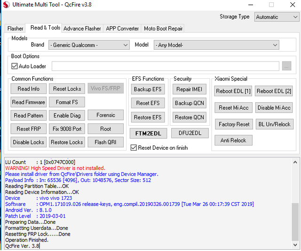Screen dimensions: 301x251
Task: Click the Reboot EDL [2] button
Action: coord(274,91)
